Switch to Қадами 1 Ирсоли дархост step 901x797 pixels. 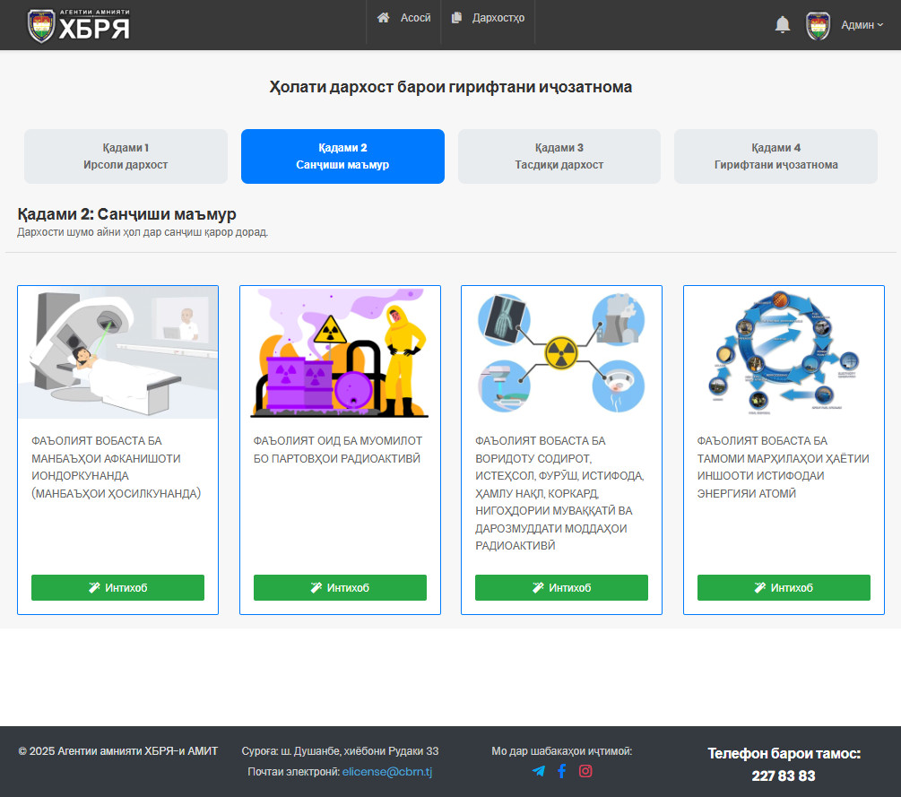126,156
